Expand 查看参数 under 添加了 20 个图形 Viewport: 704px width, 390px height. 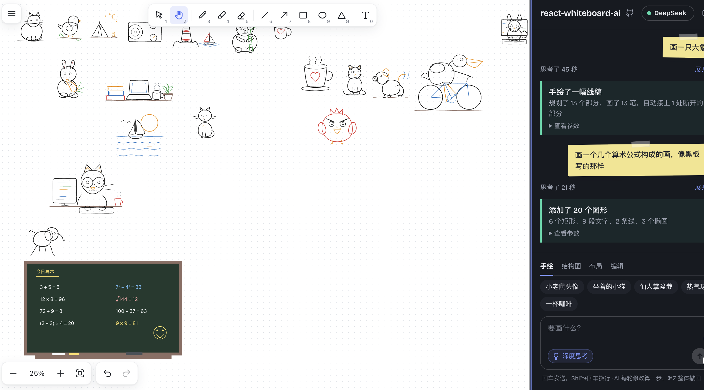(x=564, y=233)
